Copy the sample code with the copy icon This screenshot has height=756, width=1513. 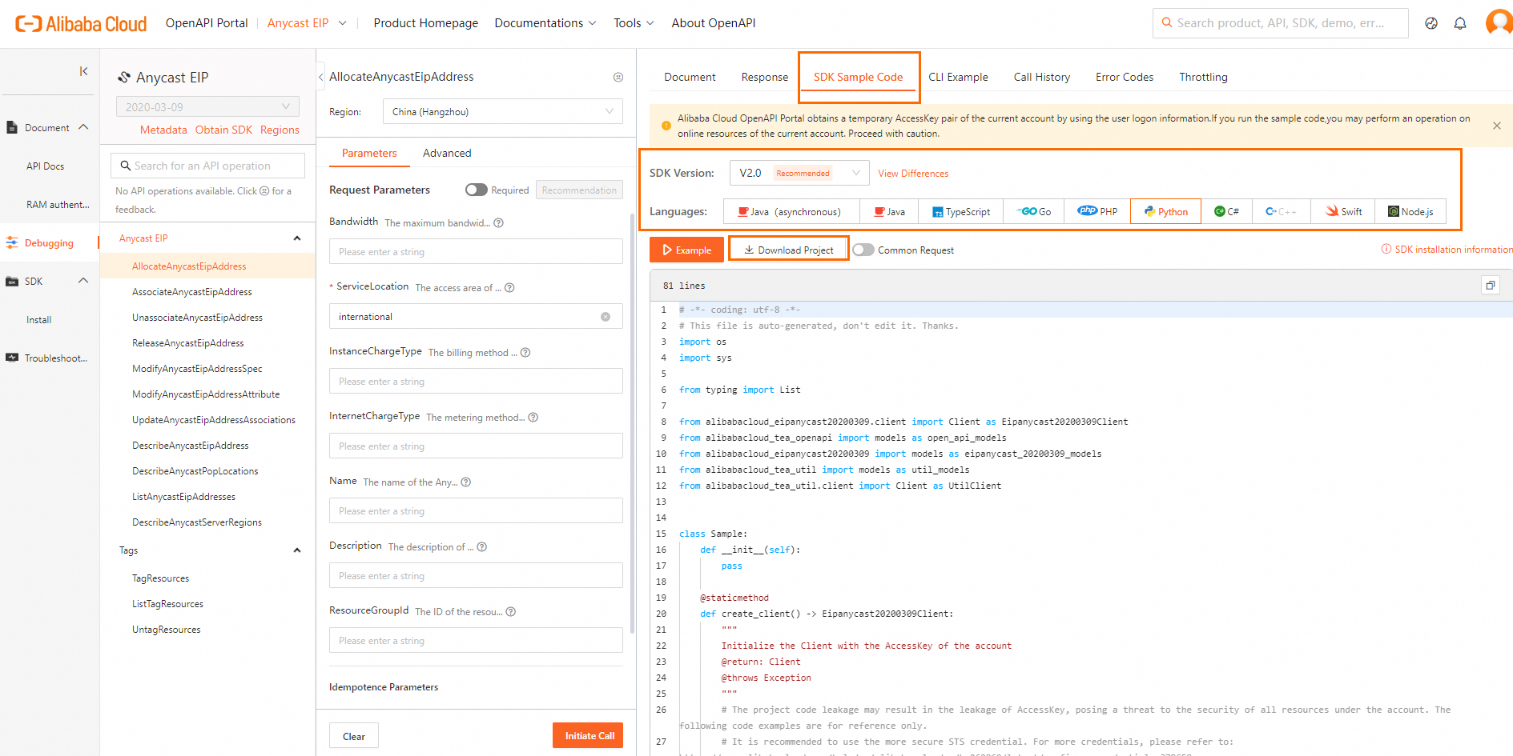(x=1491, y=285)
